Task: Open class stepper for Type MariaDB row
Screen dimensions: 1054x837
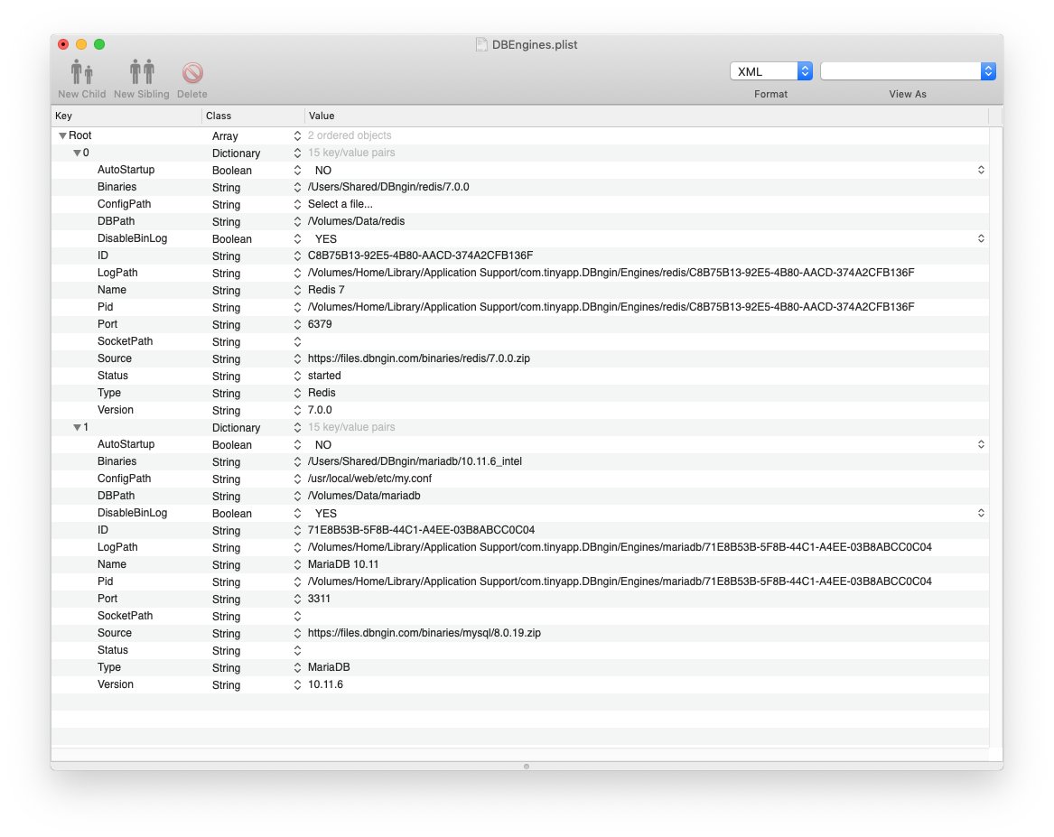Action: pos(297,668)
